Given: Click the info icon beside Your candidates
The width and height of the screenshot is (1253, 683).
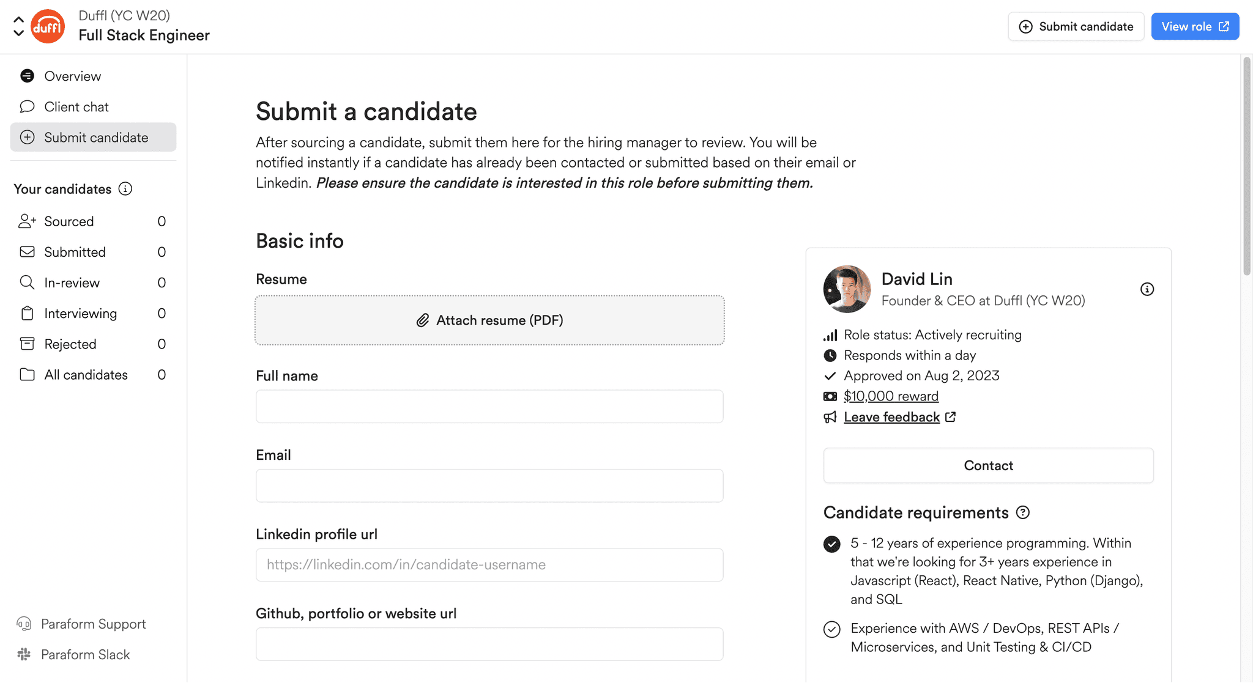Looking at the screenshot, I should click(x=125, y=189).
